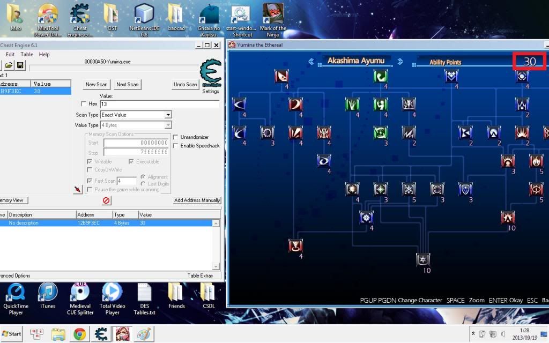Open the Edit menu

pyautogui.click(x=10, y=54)
